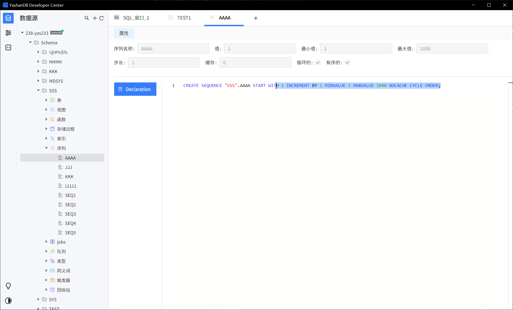This screenshot has height=310, width=513.
Task: Collapse the SSS schema
Action: pos(38,90)
